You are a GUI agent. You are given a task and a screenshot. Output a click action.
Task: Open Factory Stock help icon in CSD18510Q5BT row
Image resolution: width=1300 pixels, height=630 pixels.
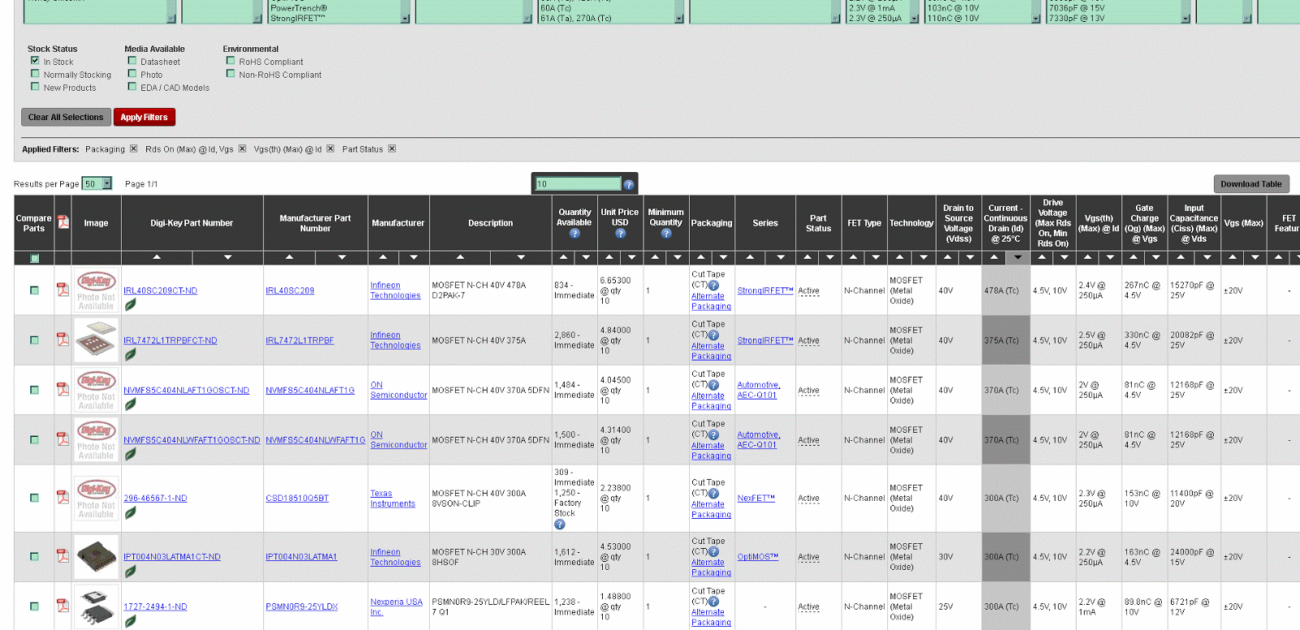559,524
